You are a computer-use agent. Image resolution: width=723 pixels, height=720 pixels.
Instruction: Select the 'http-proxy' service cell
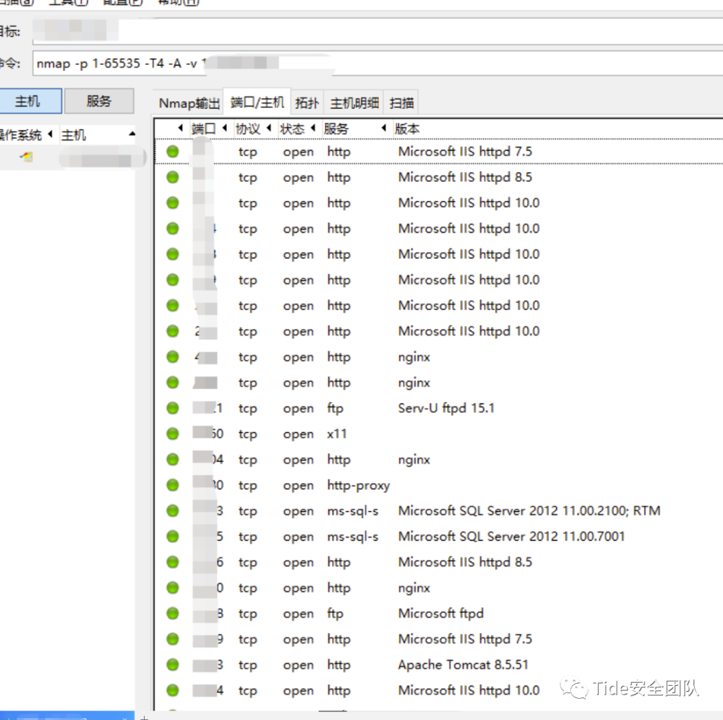358,485
